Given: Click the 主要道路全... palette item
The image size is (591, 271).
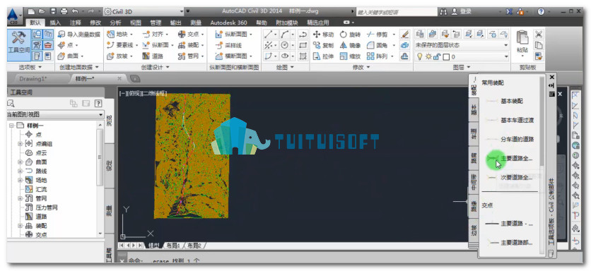Looking at the screenshot, I should [510, 159].
